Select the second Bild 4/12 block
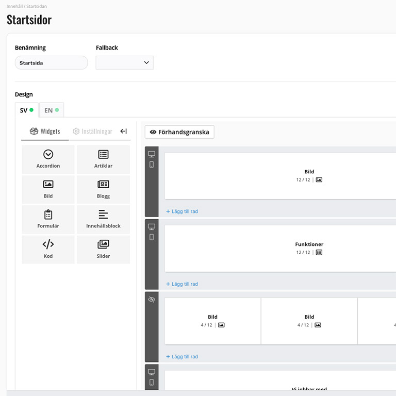 point(309,321)
